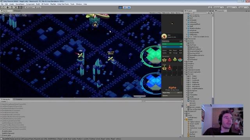Open the Edit menu
This screenshot has width=250, height=140.
coord(6,4)
